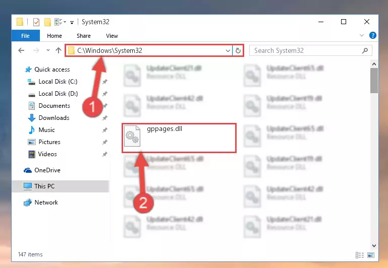This screenshot has height=268, width=388.
Task: Click the Properties checkmark icon in title bar
Action: coord(36,22)
